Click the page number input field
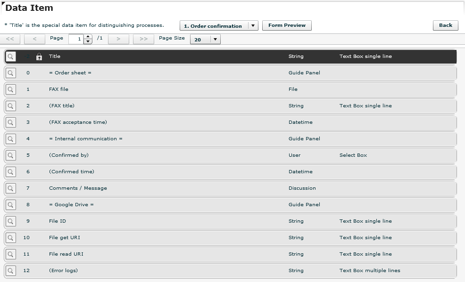The image size is (465, 282). pyautogui.click(x=76, y=39)
